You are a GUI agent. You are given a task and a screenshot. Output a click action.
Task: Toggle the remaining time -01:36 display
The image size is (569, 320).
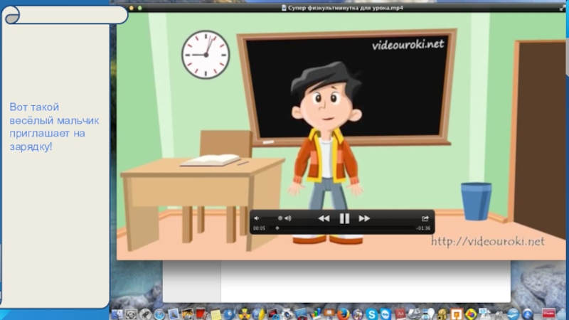(423, 228)
